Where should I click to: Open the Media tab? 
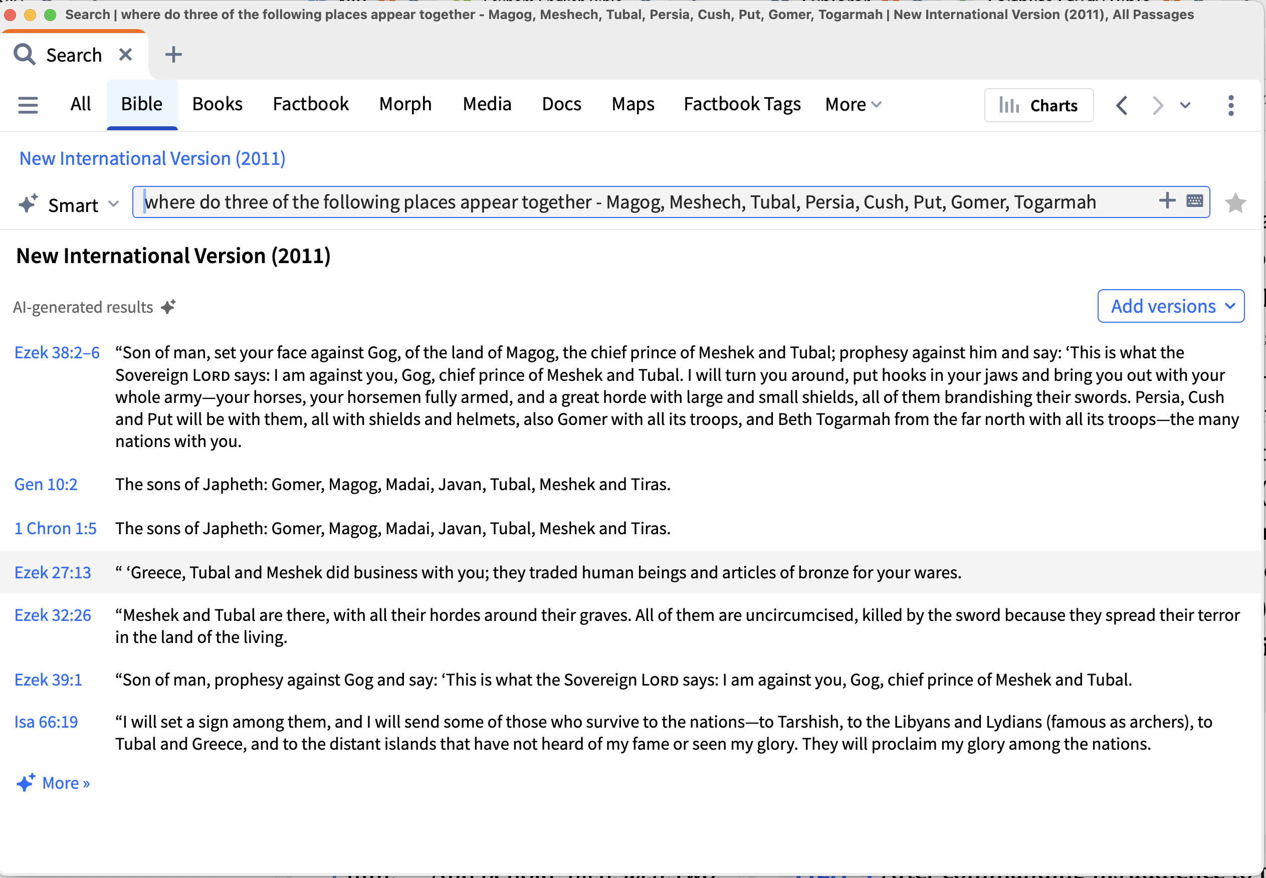click(487, 104)
